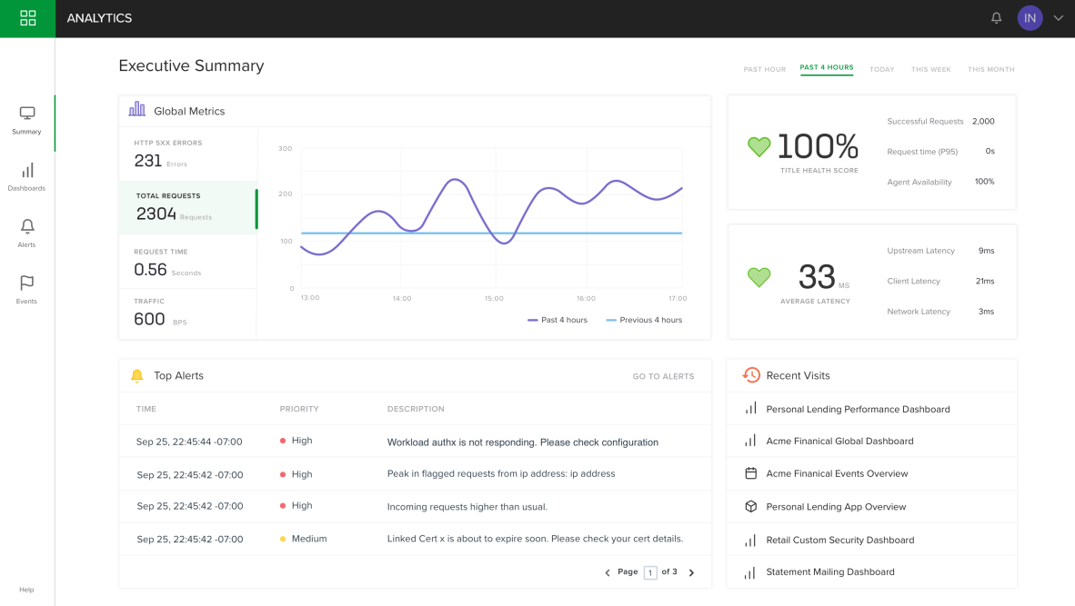Toggle Previous 4 hours legend swatch
The height and width of the screenshot is (606, 1075).
click(x=611, y=320)
